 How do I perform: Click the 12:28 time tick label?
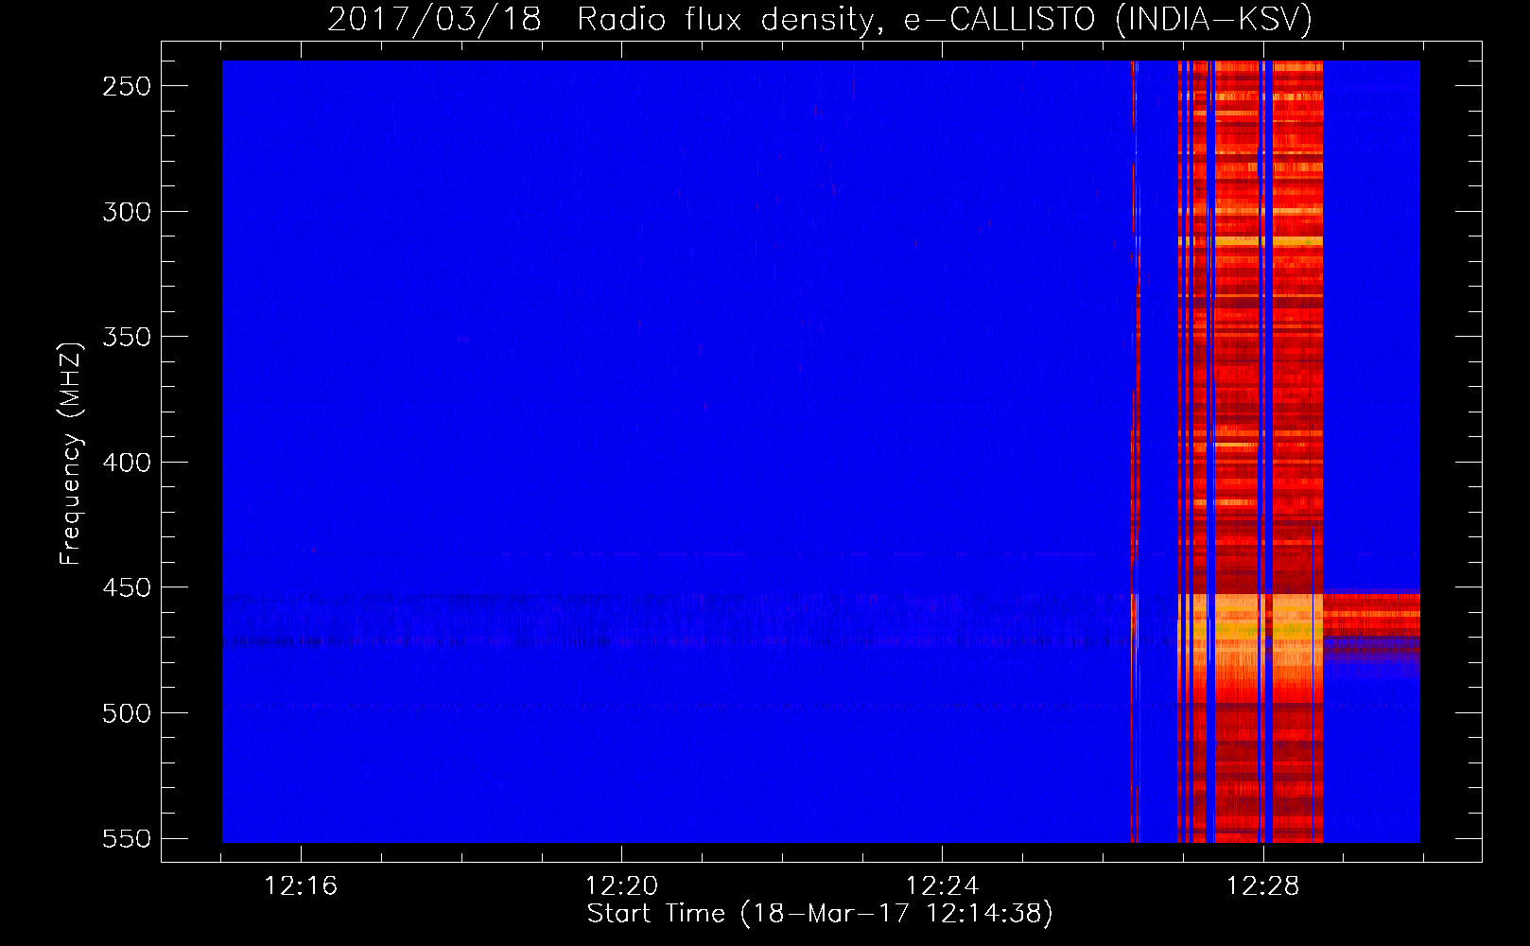(1262, 886)
